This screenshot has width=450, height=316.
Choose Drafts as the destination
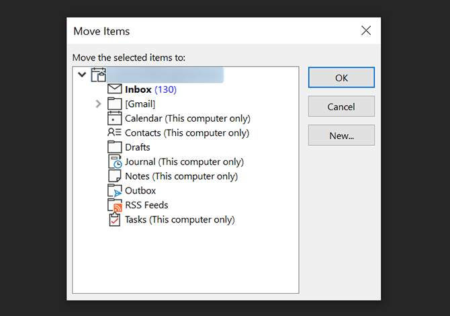[137, 147]
